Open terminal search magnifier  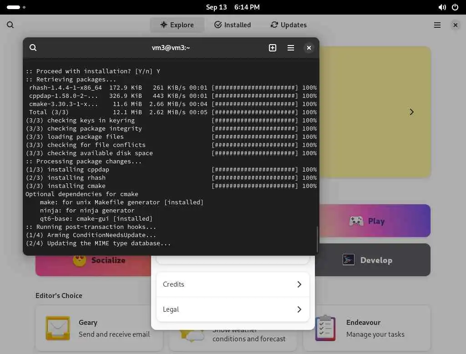[33, 48]
